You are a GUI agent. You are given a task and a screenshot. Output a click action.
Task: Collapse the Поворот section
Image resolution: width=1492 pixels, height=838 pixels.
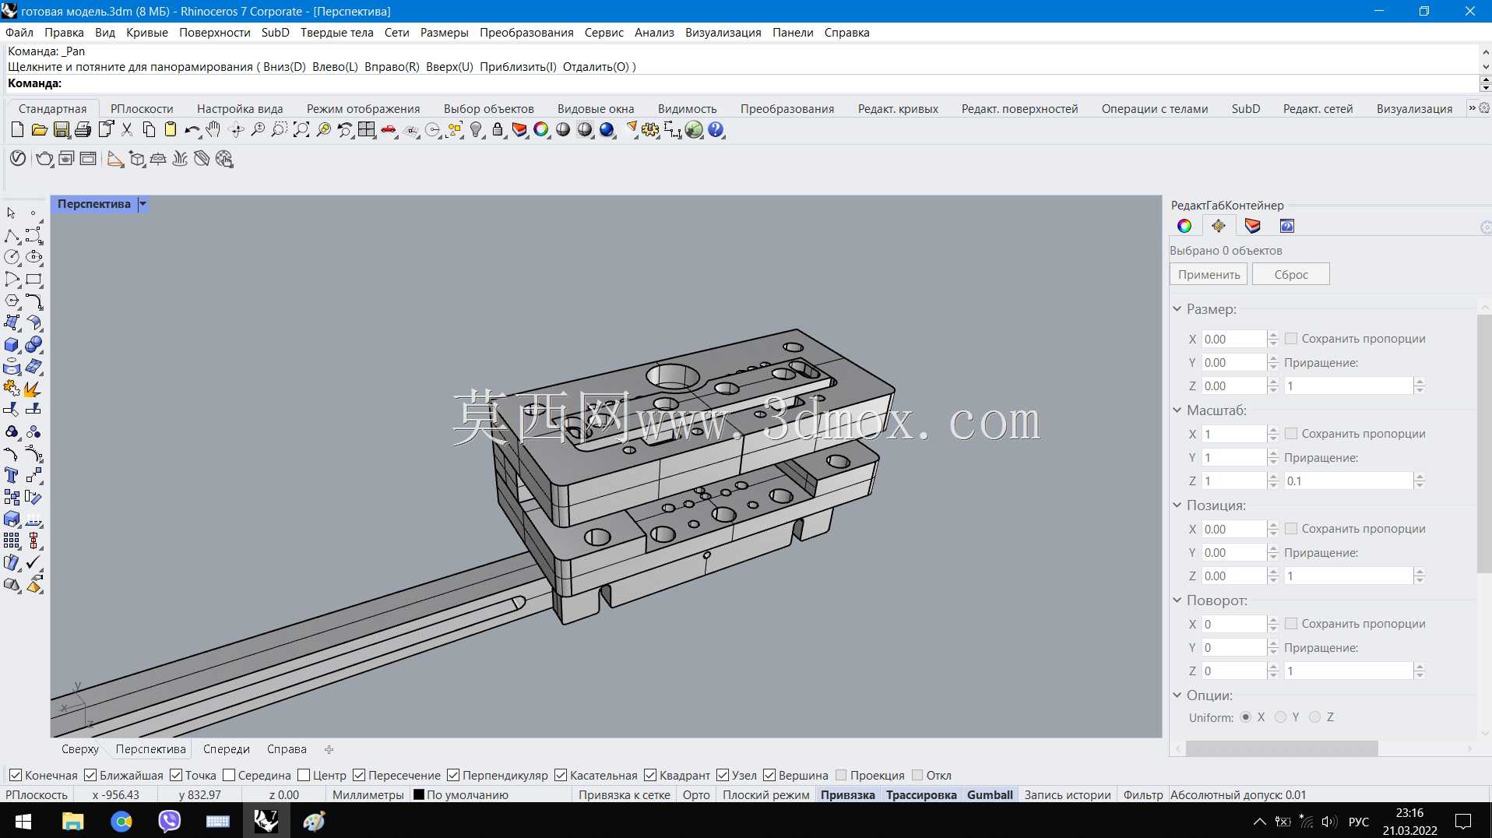click(1177, 600)
